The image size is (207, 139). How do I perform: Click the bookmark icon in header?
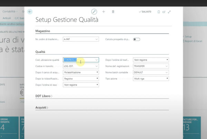pyautogui.click(x=159, y=12)
